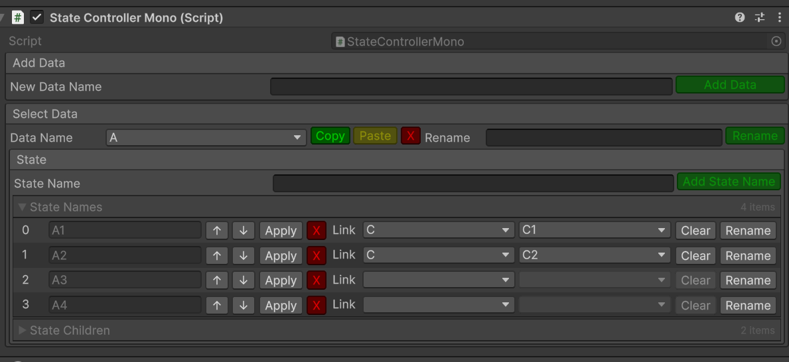Delete state A1 with red X
This screenshot has width=789, height=362.
[317, 231]
